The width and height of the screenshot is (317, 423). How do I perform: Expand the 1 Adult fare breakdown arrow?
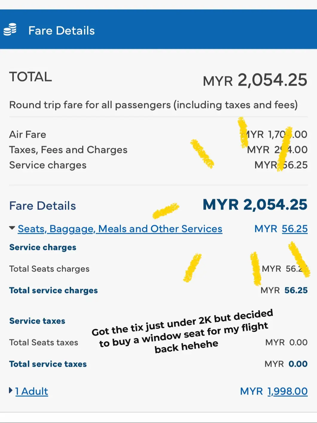click(x=11, y=390)
